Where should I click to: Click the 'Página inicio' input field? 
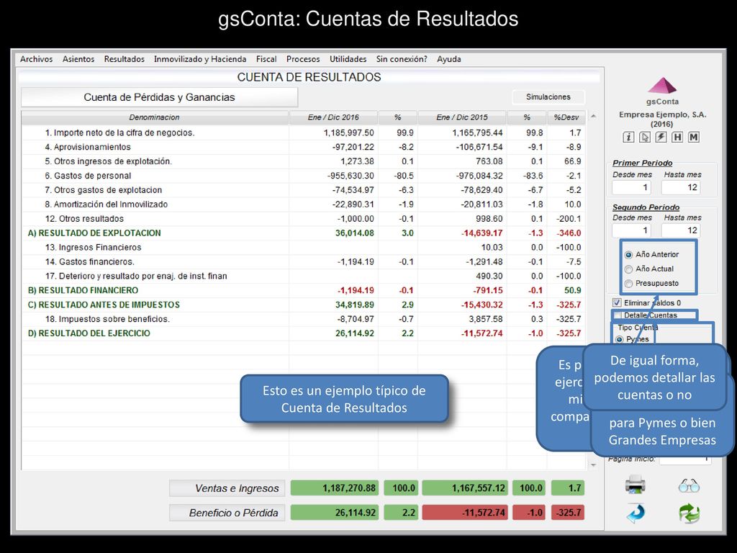(x=685, y=459)
